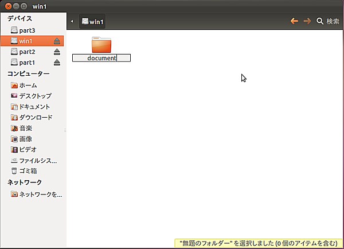Viewport: 344px width, 249px height.
Task: Select win1 label in the sidebar
Action: tap(26, 41)
